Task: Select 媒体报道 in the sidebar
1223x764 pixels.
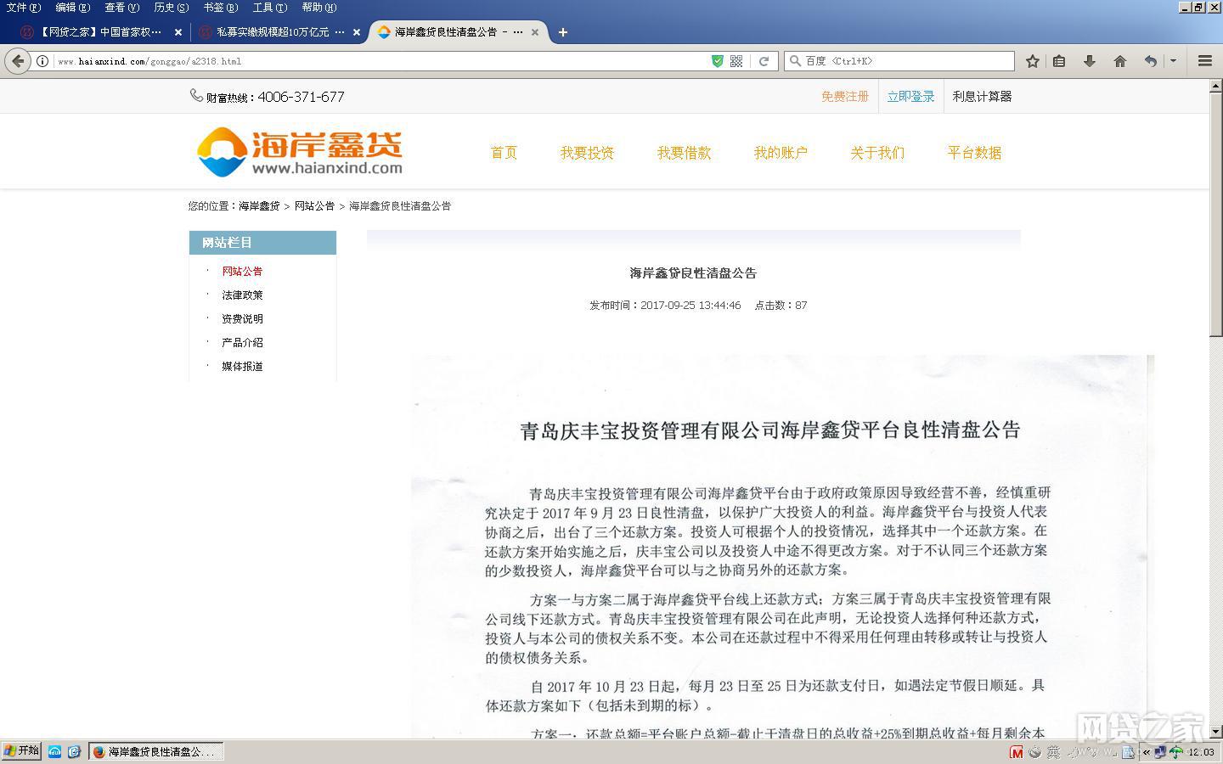Action: pos(242,367)
